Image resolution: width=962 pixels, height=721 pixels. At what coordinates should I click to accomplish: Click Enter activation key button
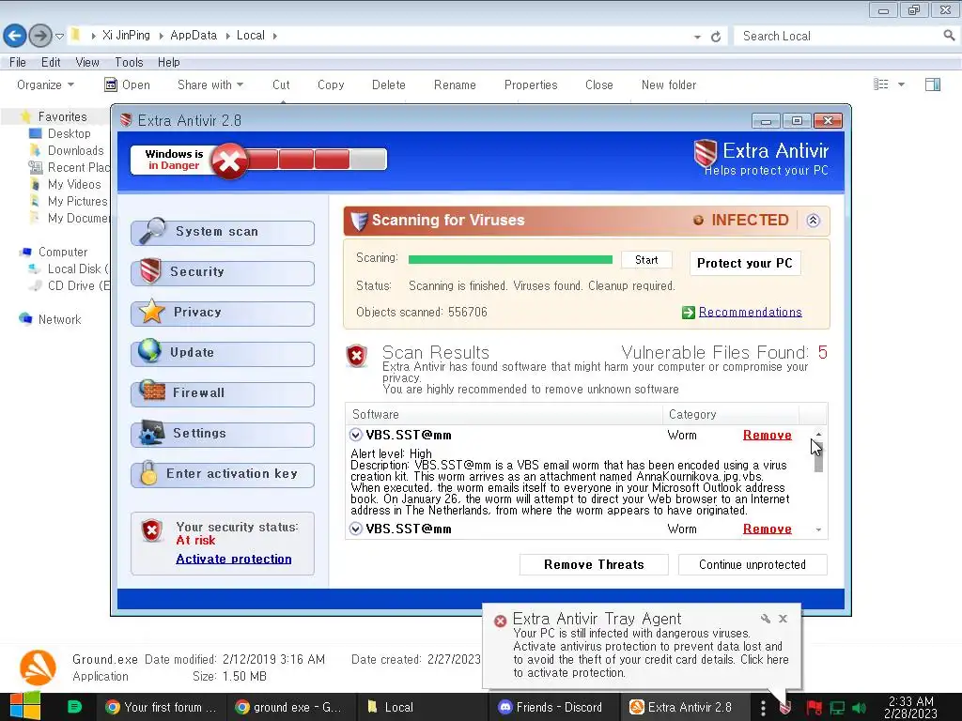point(223,474)
